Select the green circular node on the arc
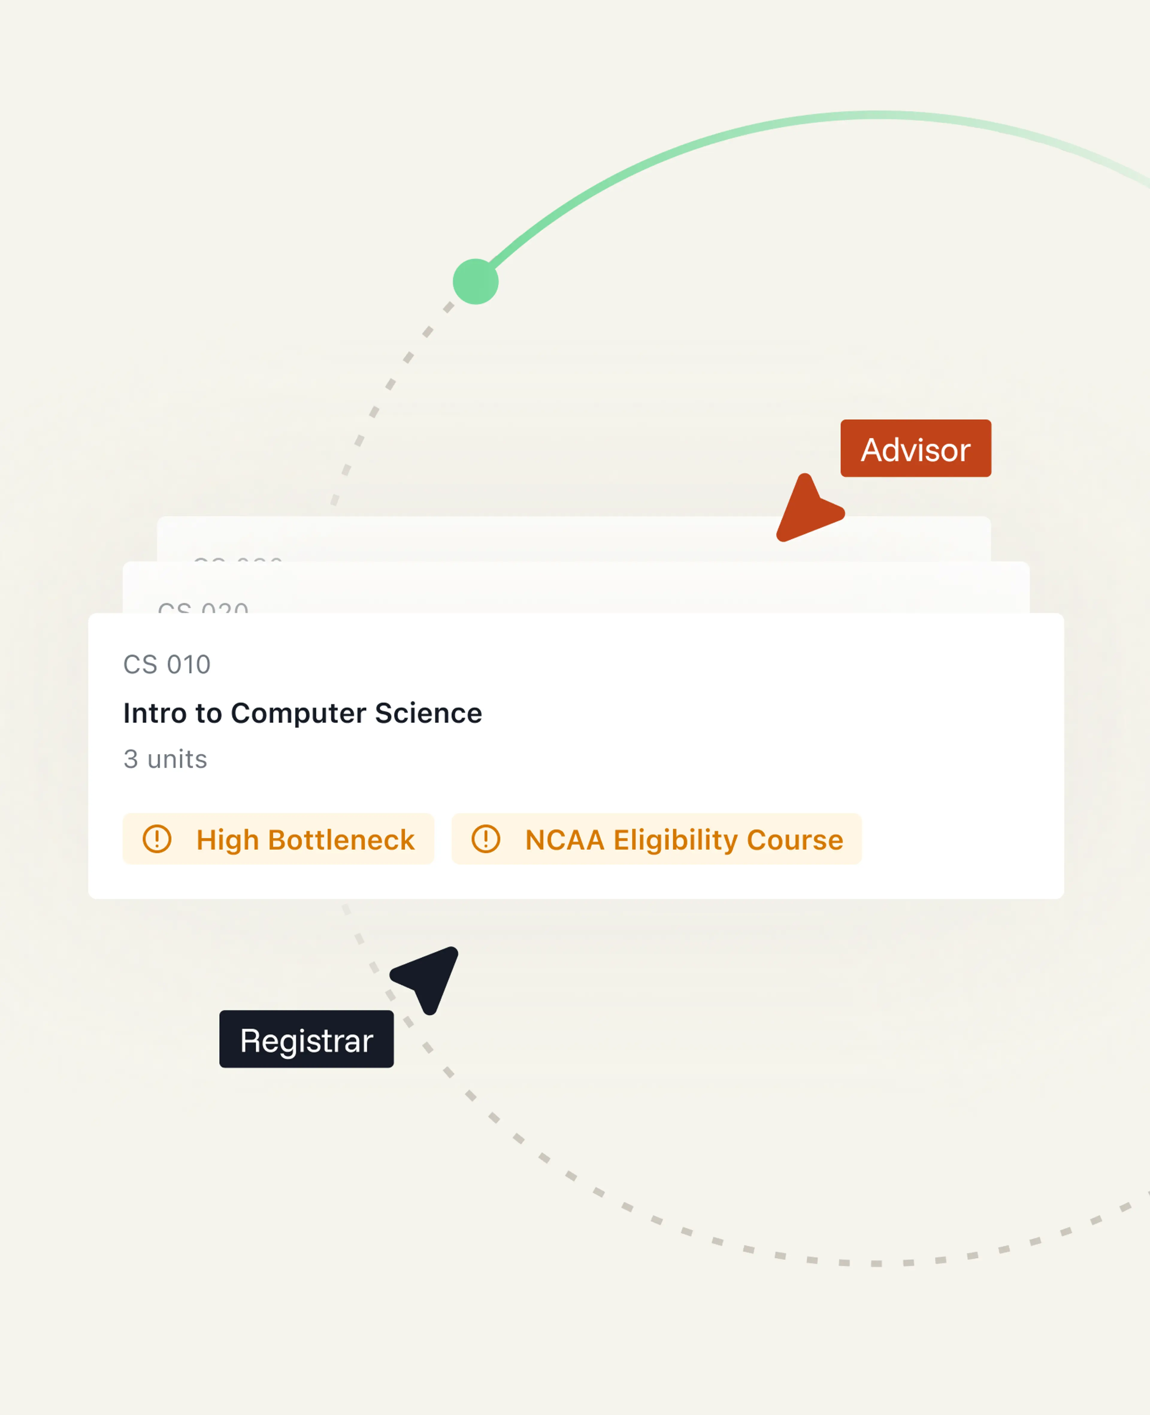1150x1415 pixels. [x=476, y=282]
